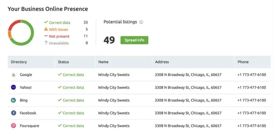Click the Foursquare directory logo icon
Screen dimensions: 274x131
(14, 126)
